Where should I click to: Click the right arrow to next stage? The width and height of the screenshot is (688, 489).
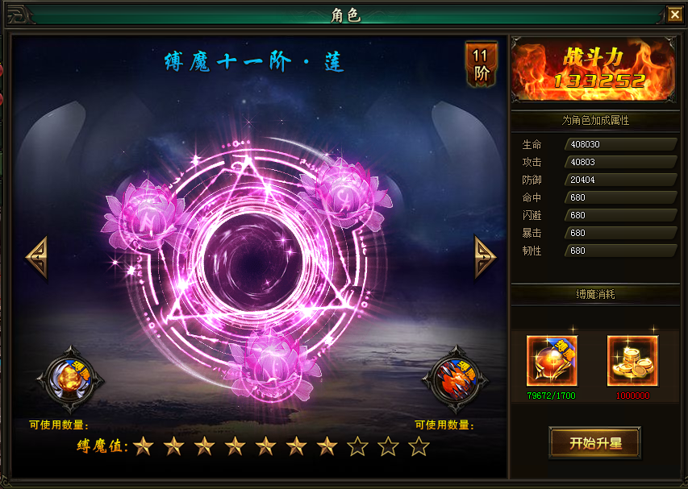tap(485, 257)
